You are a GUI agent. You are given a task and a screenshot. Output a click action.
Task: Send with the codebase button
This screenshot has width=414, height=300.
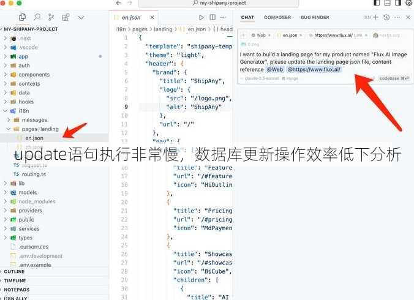click(394, 78)
